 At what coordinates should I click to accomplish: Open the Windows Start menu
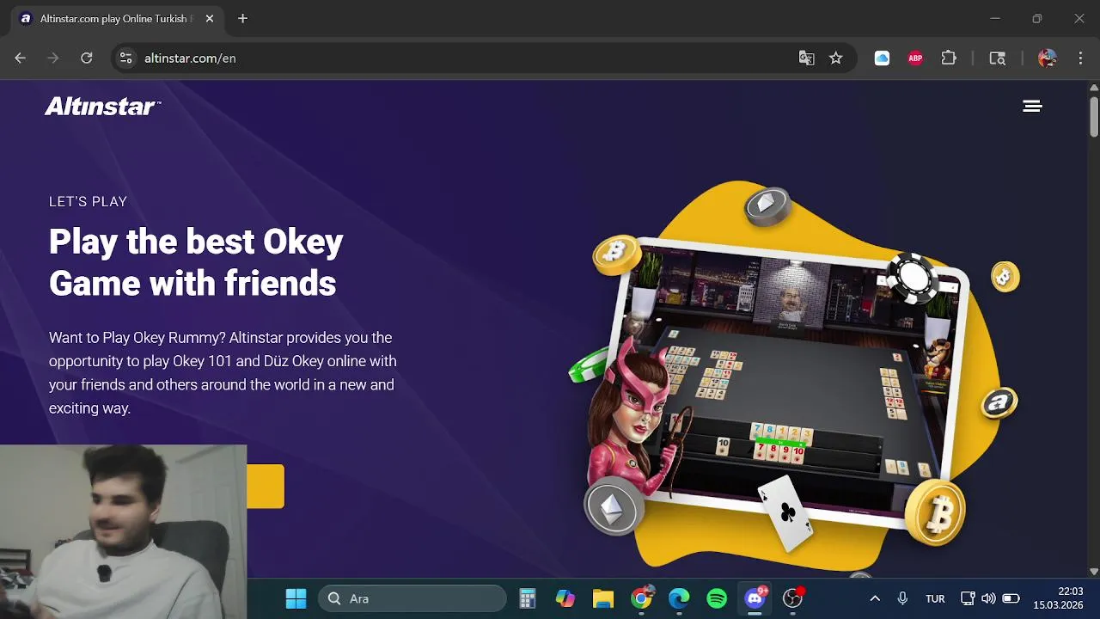pyautogui.click(x=296, y=598)
